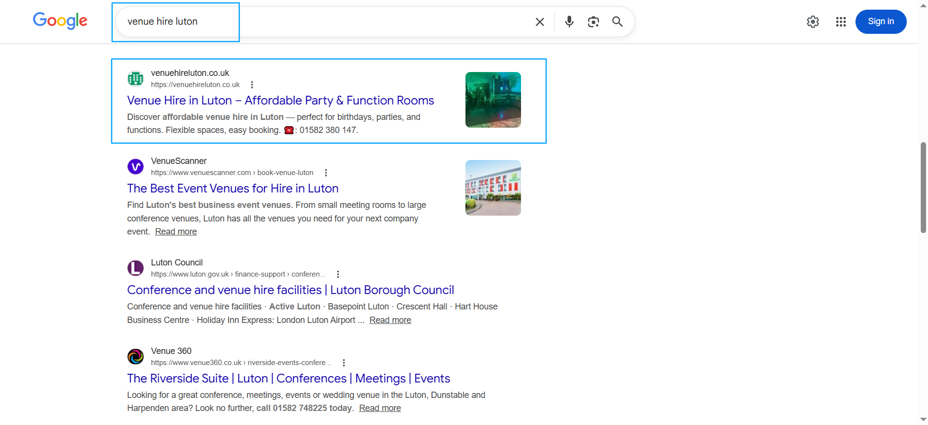Submit search using the magnifier icon
This screenshot has height=425, width=928.
pyautogui.click(x=617, y=22)
